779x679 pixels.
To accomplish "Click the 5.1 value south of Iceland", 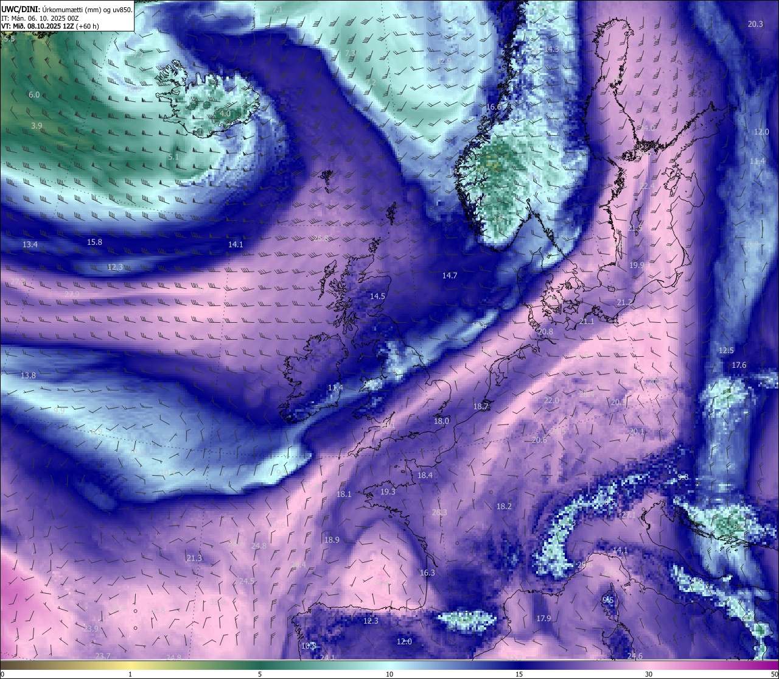I will coord(173,157).
